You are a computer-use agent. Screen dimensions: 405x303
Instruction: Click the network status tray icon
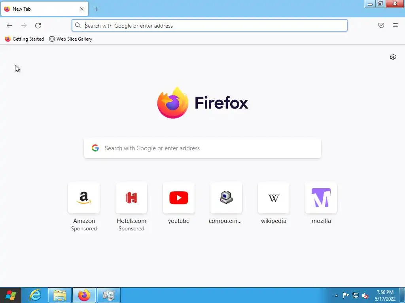356,296
